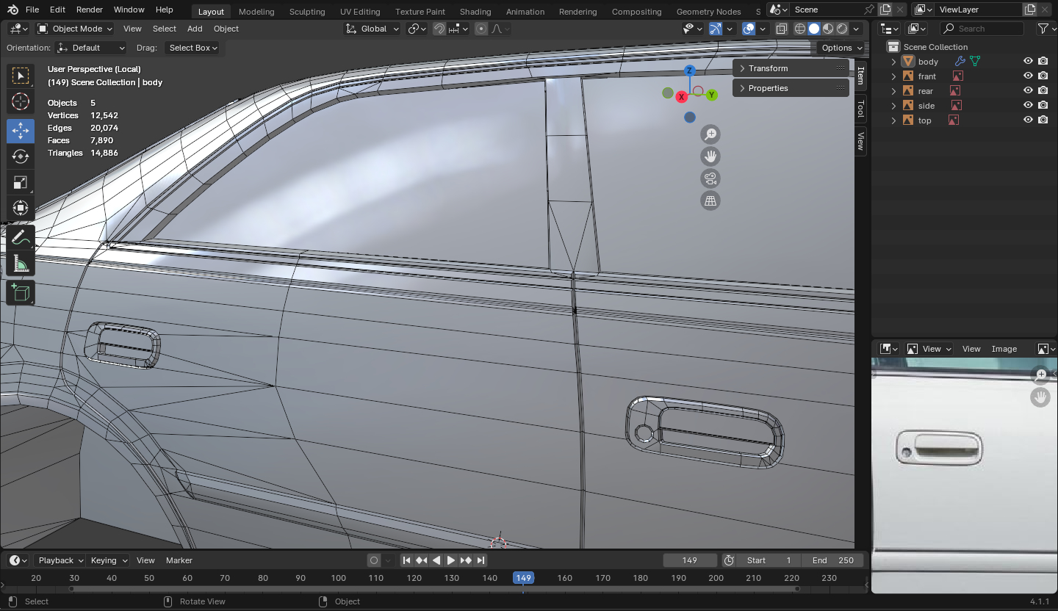The image size is (1058, 611).
Task: Open the Tool tab in the sidebar
Action: [860, 109]
